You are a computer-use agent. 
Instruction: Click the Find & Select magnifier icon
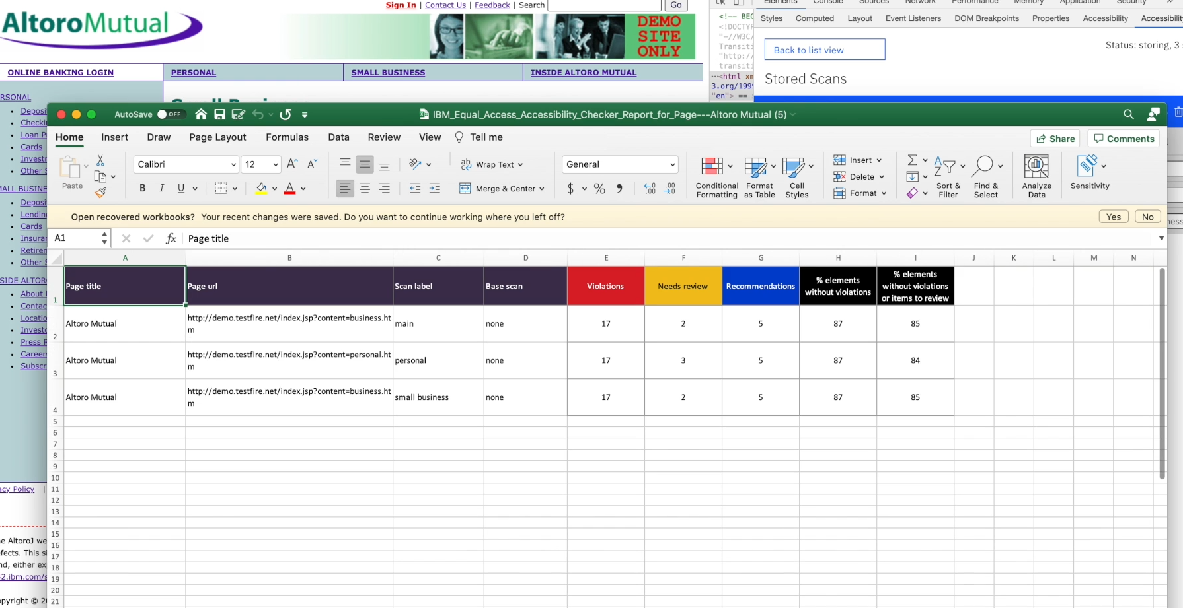pyautogui.click(x=985, y=166)
